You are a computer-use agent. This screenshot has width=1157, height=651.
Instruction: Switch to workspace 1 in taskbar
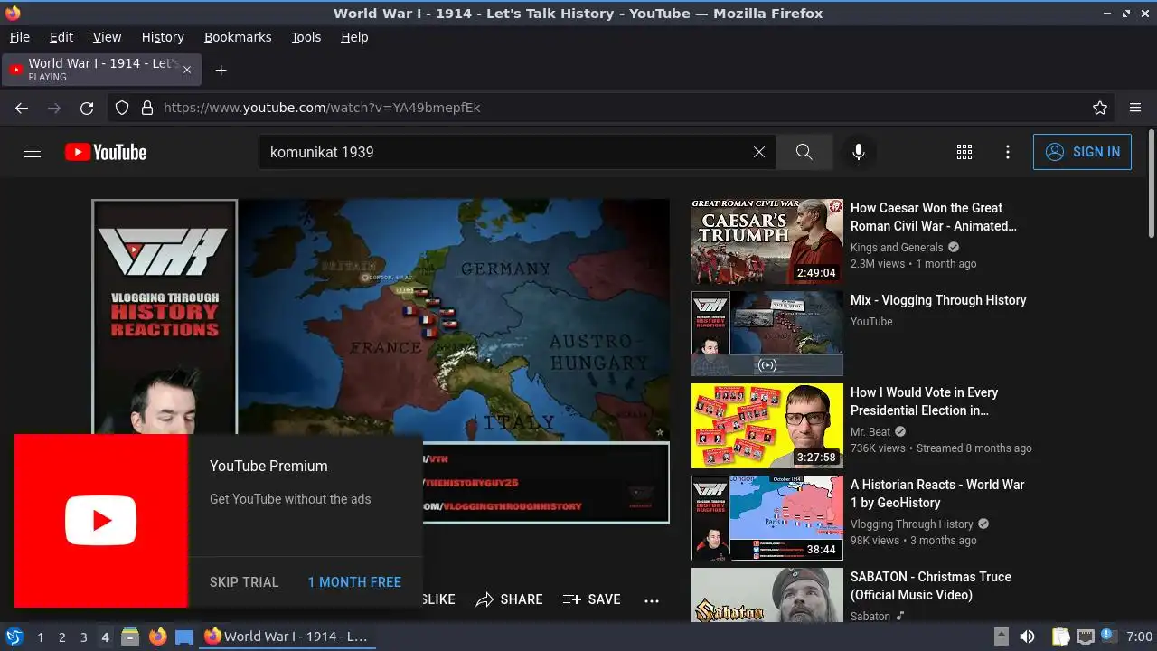[x=40, y=637]
